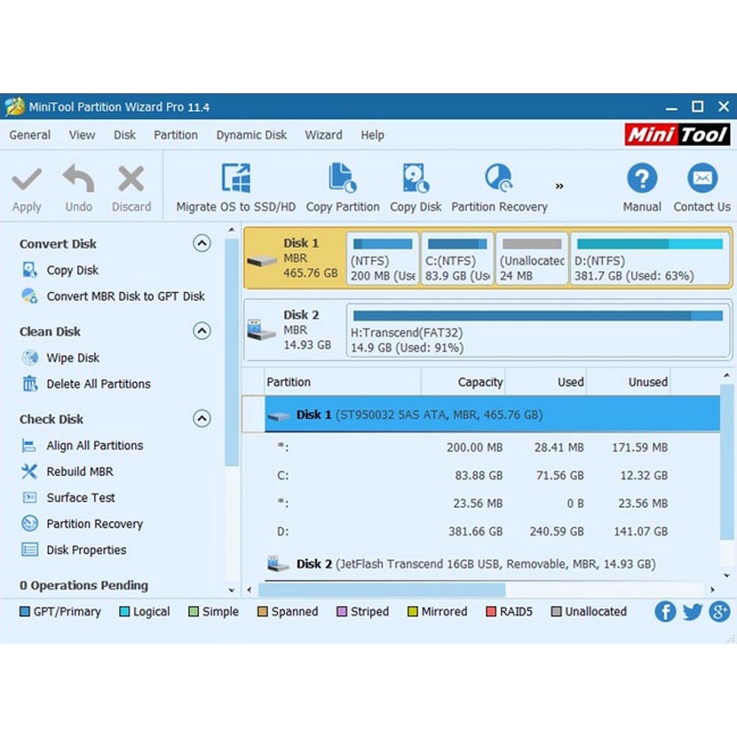Click the Discard X icon
Viewport: 737px width, 737px height.
131,178
